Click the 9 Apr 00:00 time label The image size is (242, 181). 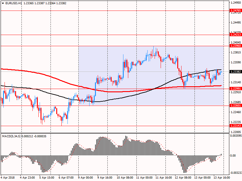point(85,178)
